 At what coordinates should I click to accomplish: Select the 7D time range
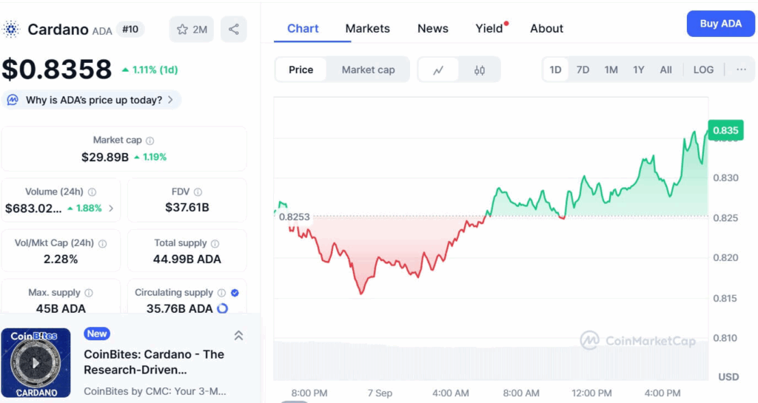point(583,70)
